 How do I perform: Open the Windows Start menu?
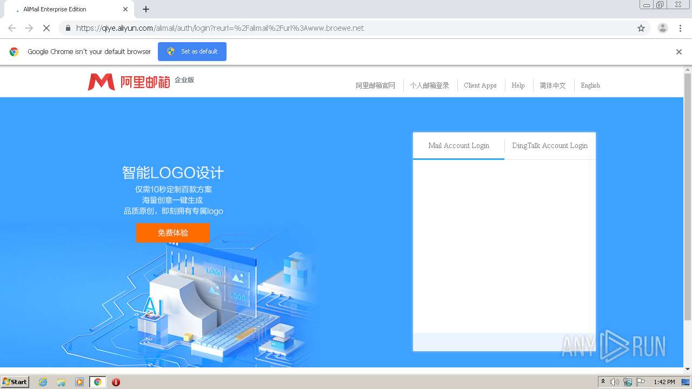tap(15, 382)
